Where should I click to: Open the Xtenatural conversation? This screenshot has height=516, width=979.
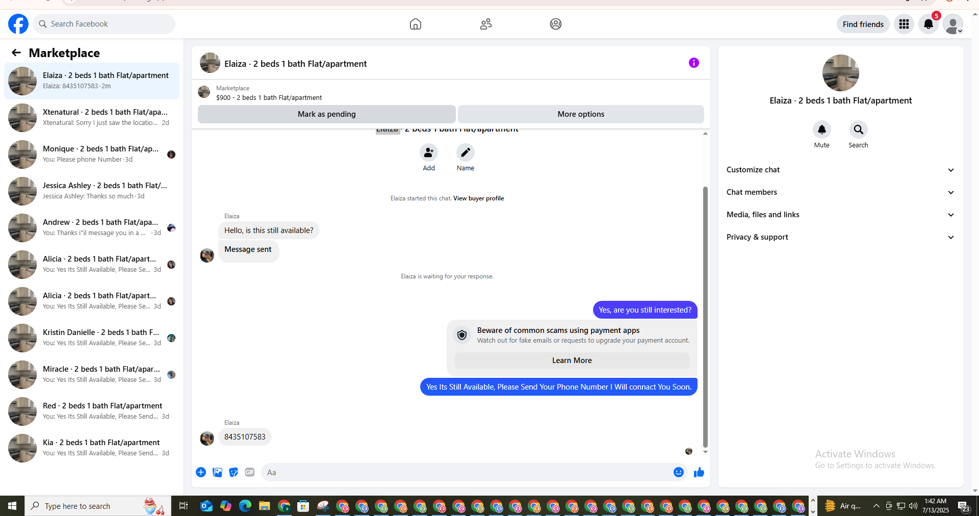[92, 118]
